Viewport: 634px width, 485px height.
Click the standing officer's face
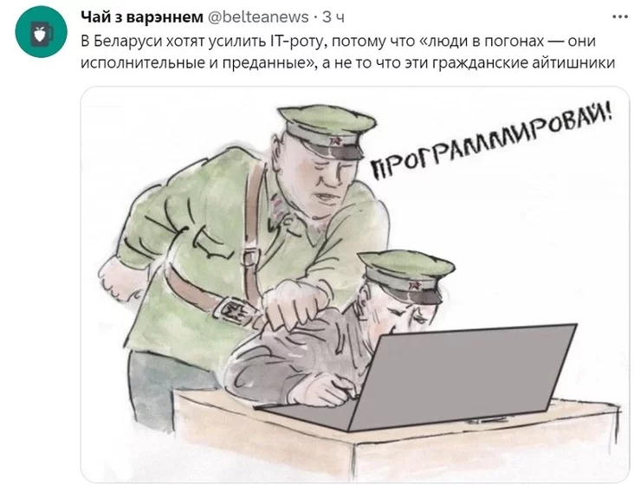[x=328, y=178]
